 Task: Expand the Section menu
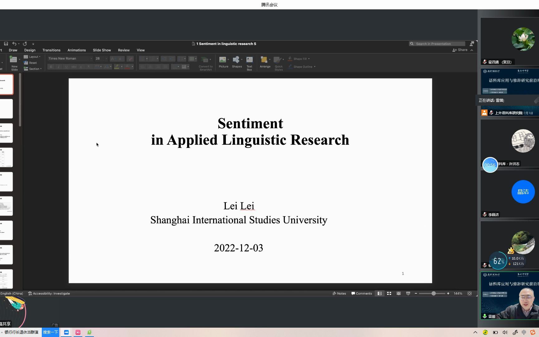point(33,69)
